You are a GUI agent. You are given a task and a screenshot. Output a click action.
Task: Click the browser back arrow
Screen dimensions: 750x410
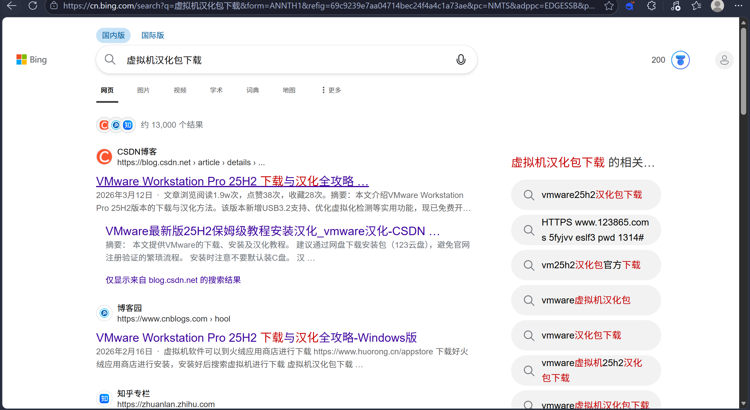12,6
